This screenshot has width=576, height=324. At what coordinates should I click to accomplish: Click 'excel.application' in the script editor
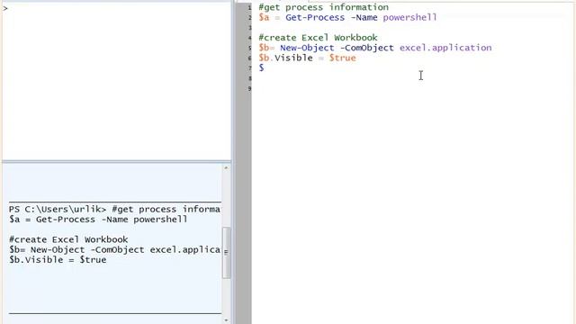point(445,48)
